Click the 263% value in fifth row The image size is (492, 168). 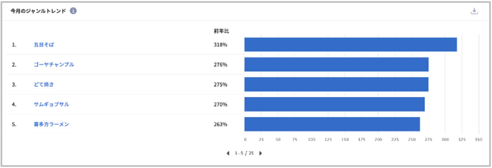(x=220, y=124)
